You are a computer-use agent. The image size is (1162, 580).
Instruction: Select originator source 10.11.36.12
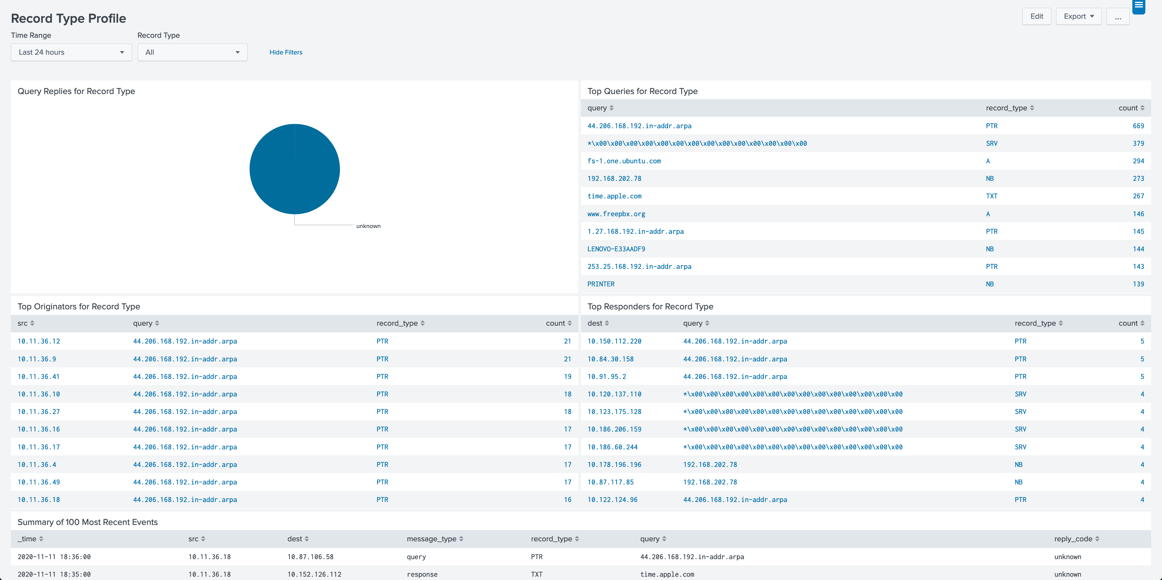[x=39, y=342]
